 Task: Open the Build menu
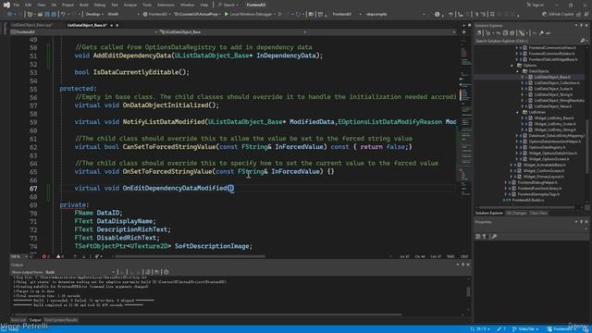tap(84, 5)
